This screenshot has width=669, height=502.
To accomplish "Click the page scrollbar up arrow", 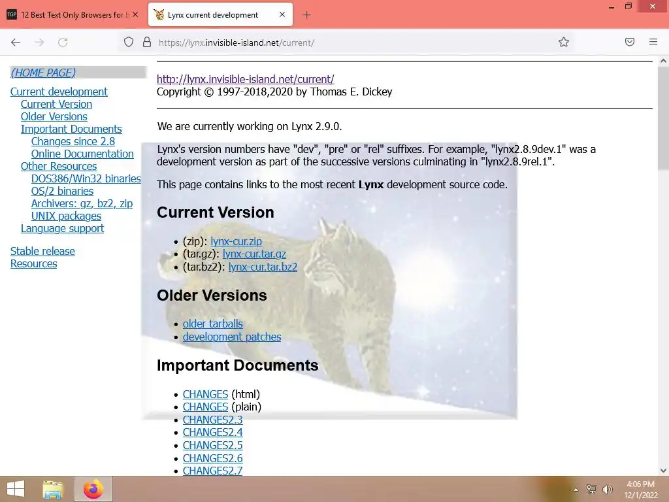I will (x=663, y=61).
